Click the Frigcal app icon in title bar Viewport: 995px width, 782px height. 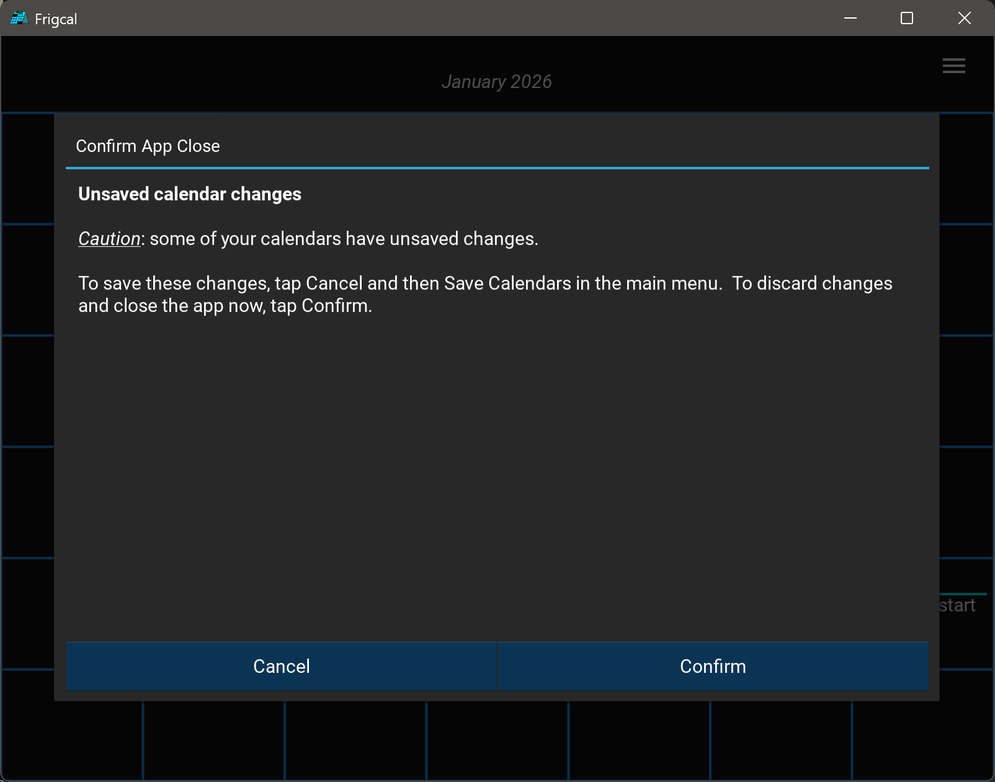coord(19,19)
